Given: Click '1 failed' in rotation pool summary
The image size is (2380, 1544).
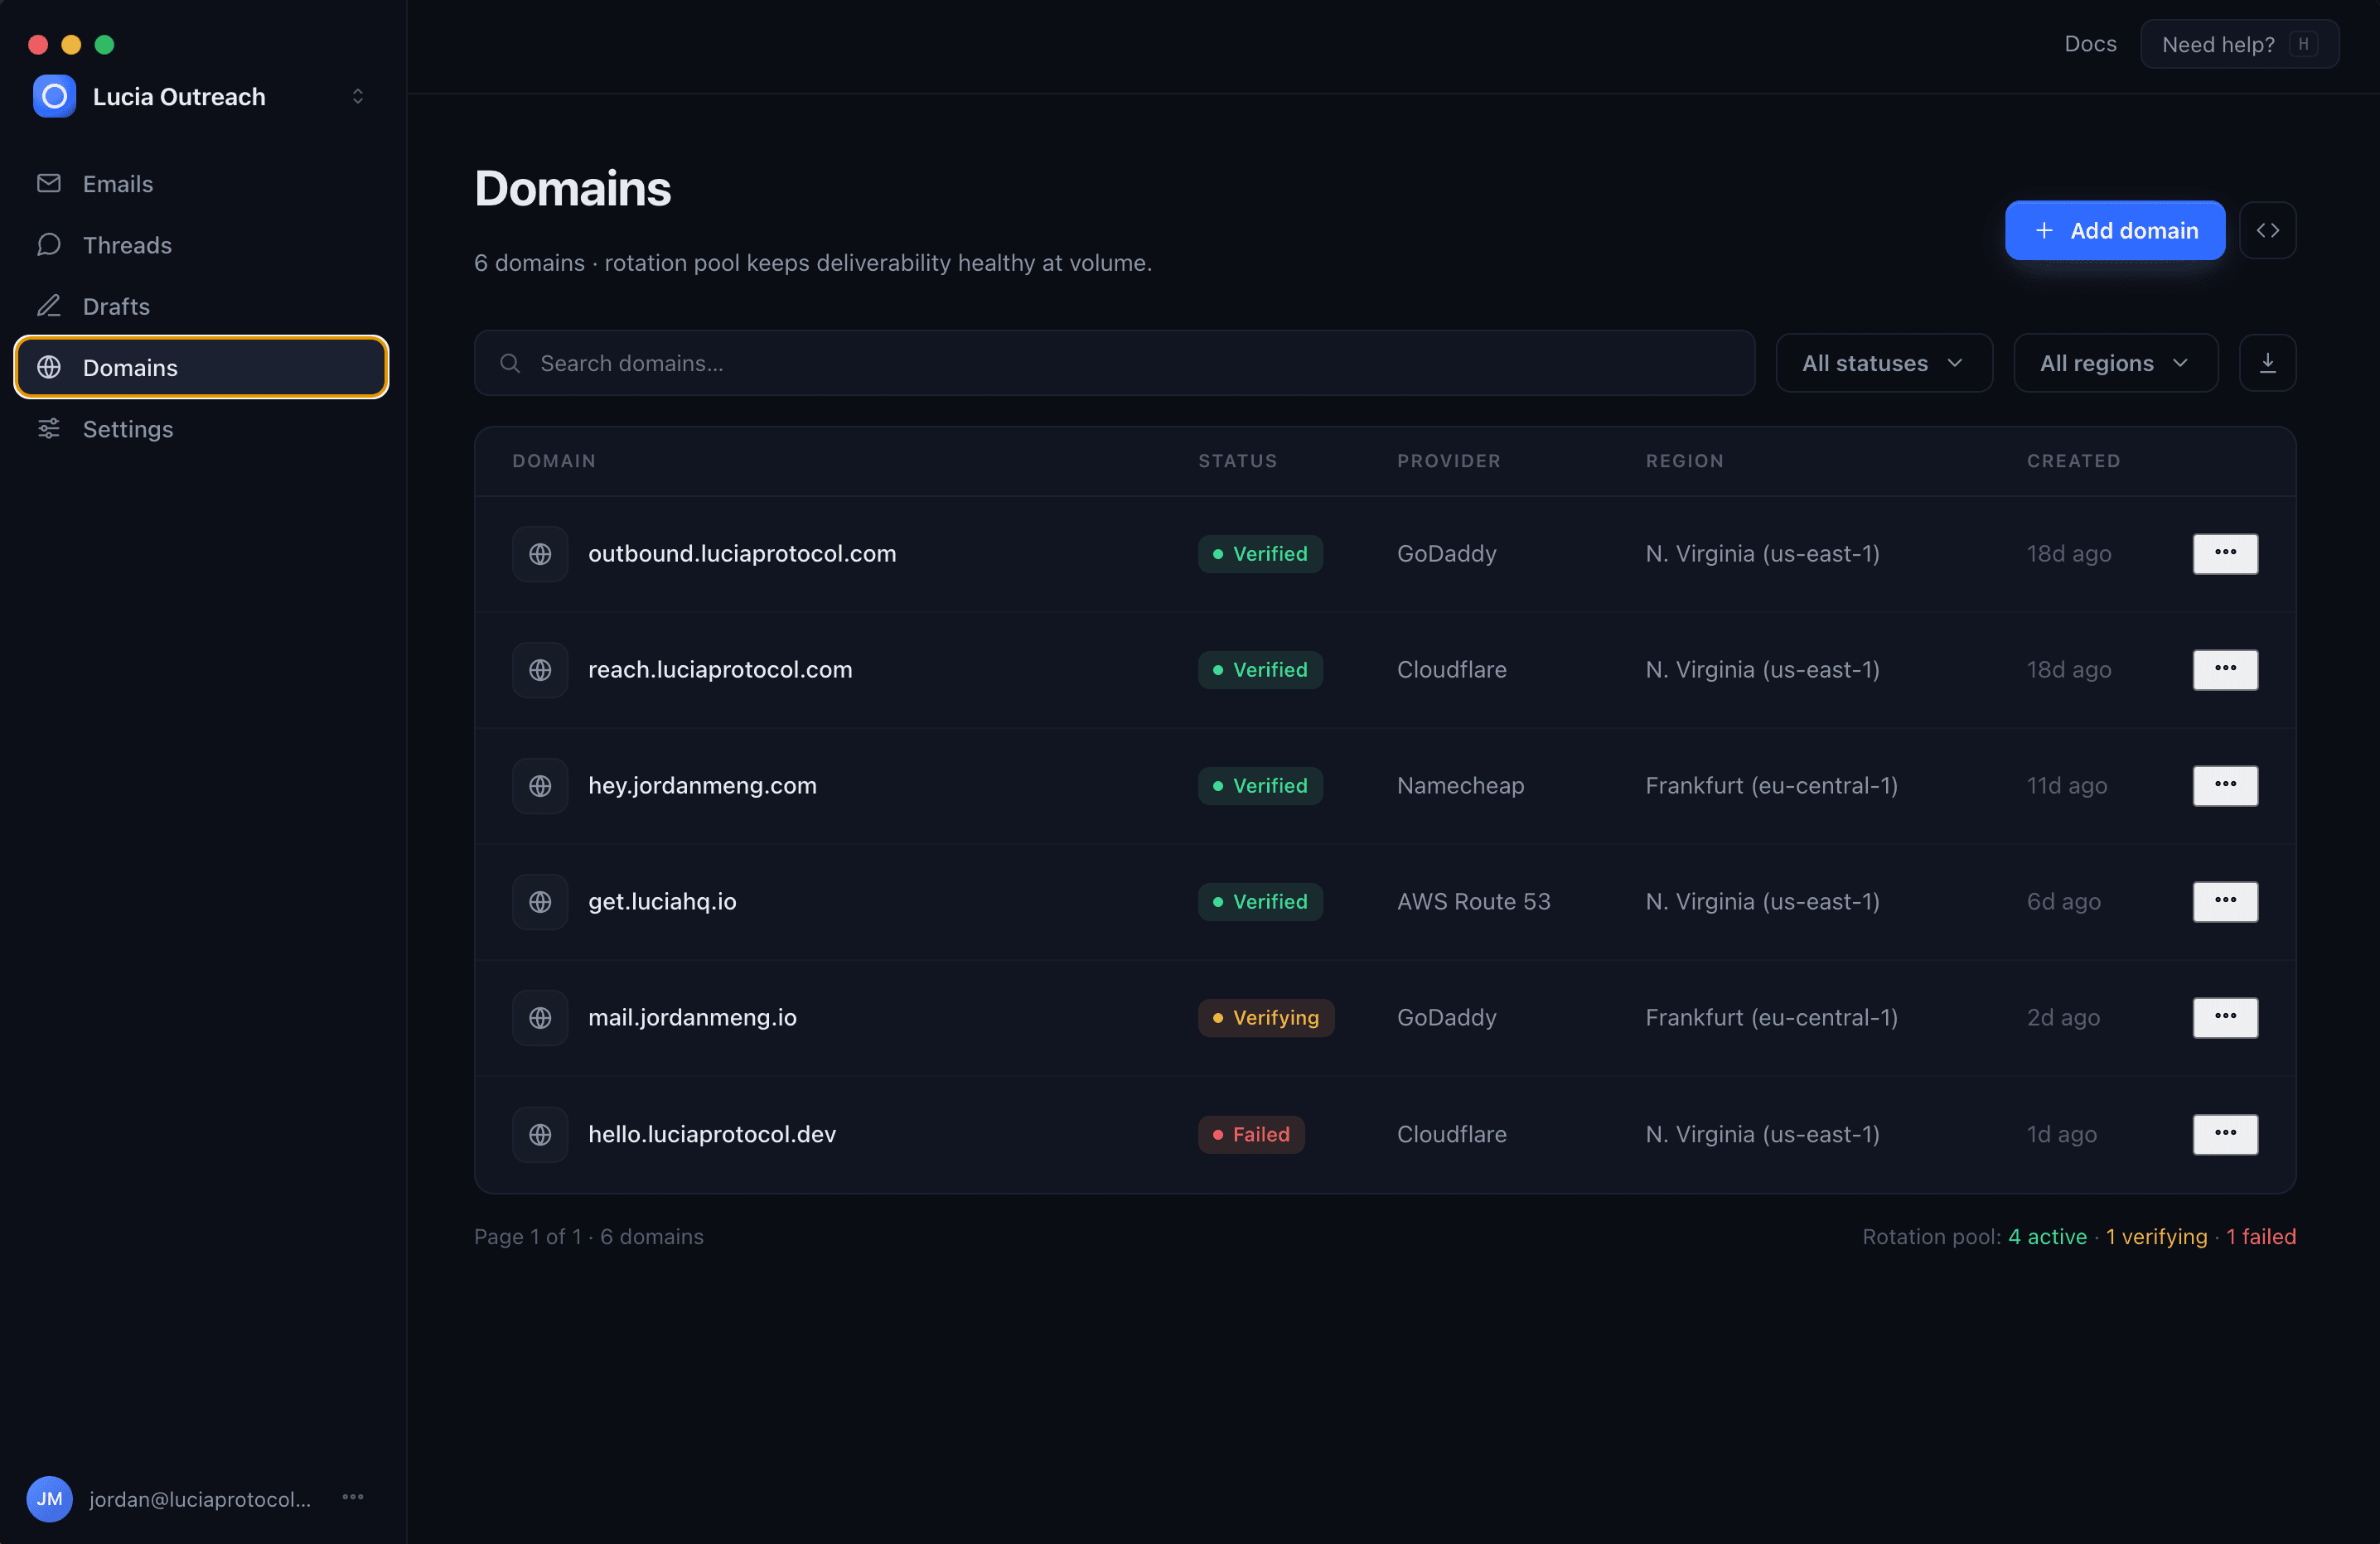Looking at the screenshot, I should click(x=2260, y=1236).
